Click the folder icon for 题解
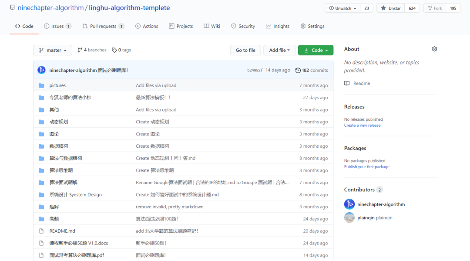Image resolution: width=470 pixels, height=261 pixels. click(41, 207)
